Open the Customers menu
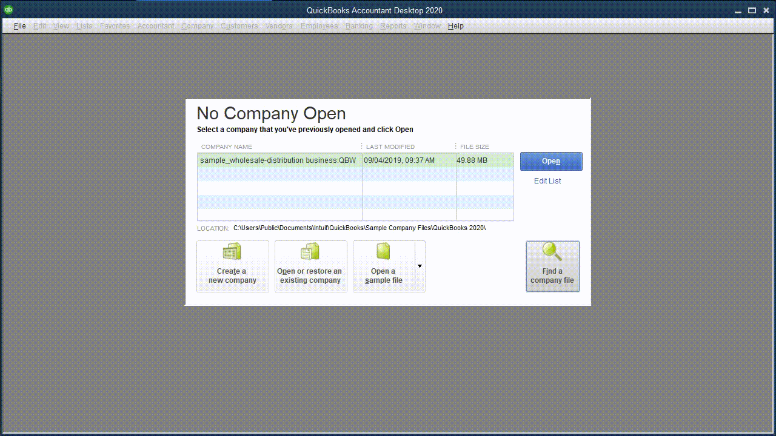This screenshot has width=776, height=436. pyautogui.click(x=239, y=26)
